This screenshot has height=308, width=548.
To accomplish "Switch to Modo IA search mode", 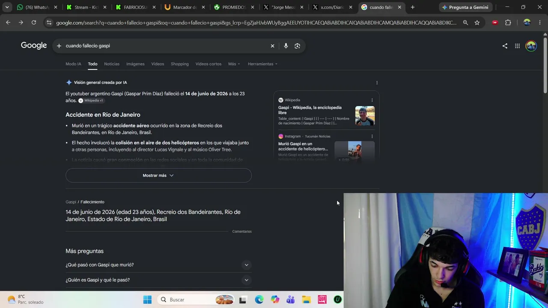I will click(x=73, y=64).
